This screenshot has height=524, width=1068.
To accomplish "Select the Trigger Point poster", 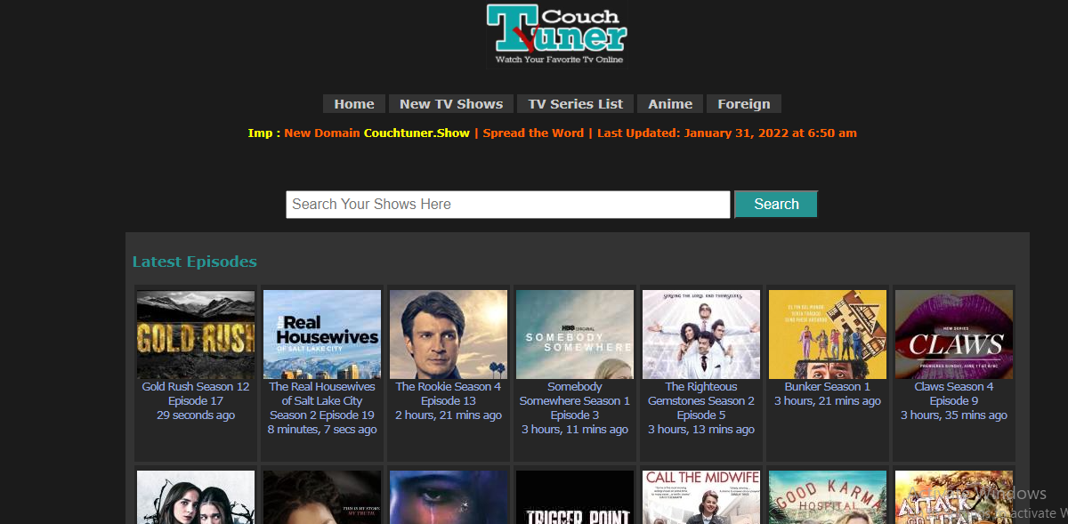I will pyautogui.click(x=574, y=498).
